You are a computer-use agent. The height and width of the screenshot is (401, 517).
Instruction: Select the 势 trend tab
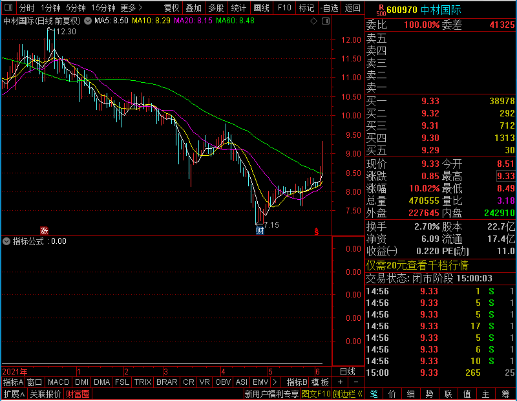(429, 394)
